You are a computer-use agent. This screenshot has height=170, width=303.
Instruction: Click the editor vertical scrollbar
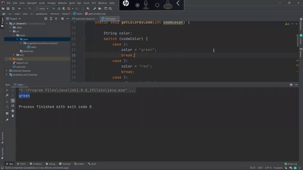[x=297, y=41]
